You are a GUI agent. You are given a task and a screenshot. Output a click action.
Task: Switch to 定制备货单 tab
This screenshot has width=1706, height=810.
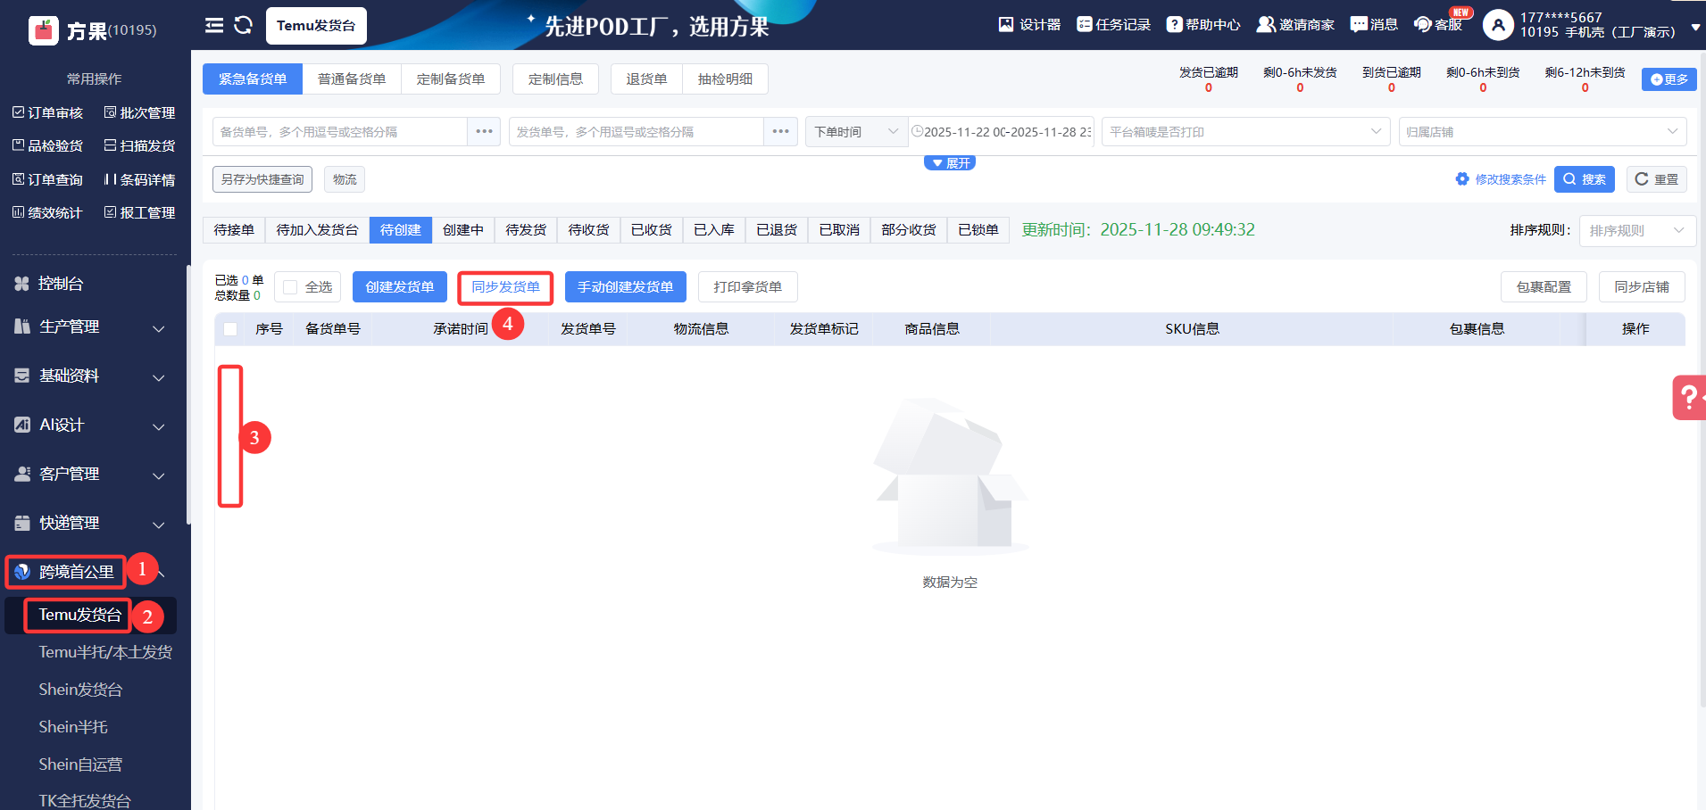[451, 79]
